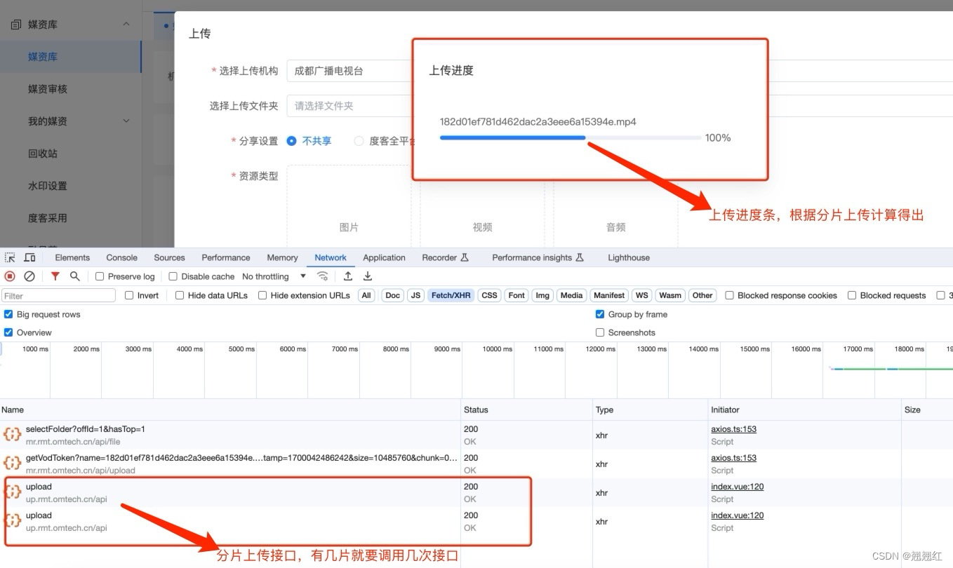The width and height of the screenshot is (953, 568).
Task: Open the Sources tab
Action: tap(170, 257)
